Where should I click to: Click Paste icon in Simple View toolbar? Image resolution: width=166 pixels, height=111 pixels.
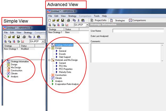coord(39,37)
